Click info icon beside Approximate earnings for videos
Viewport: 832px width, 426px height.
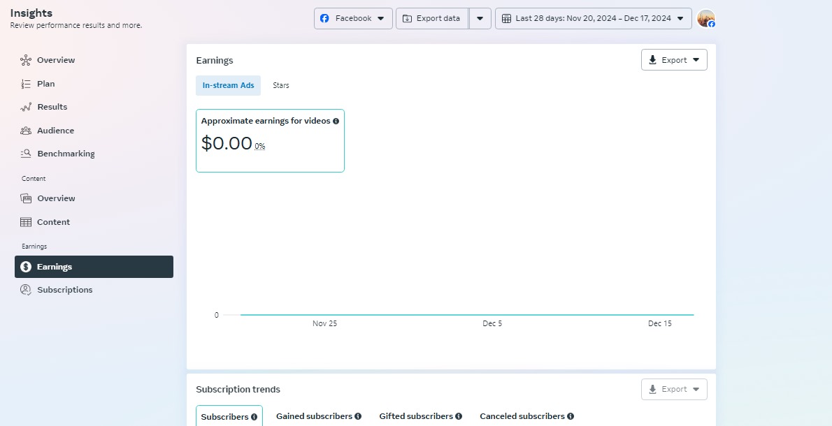336,121
